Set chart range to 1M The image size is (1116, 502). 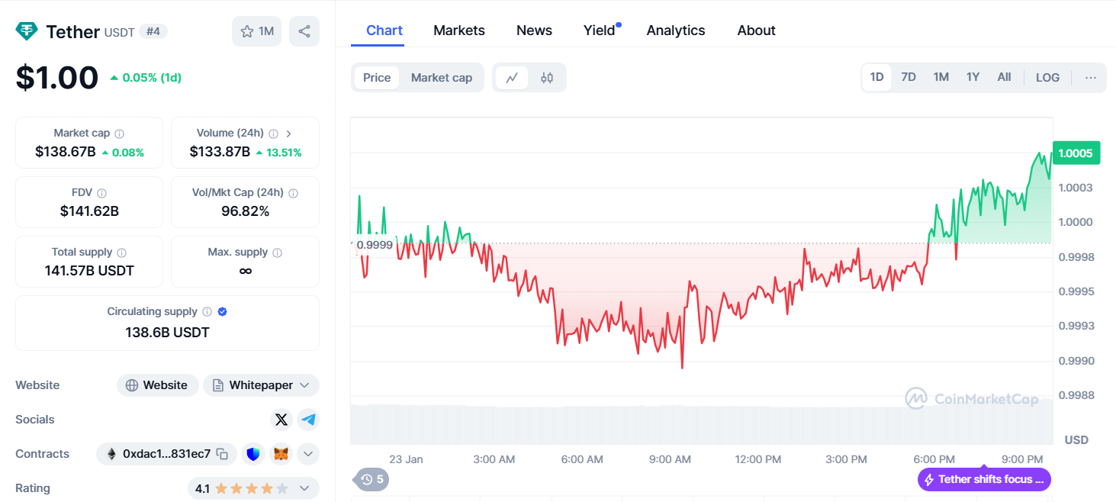(941, 77)
